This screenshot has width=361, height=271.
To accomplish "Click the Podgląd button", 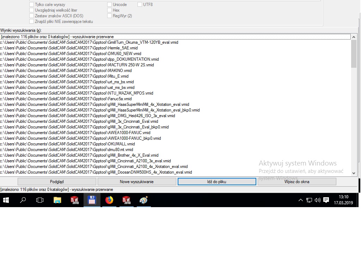I will coord(57,182).
